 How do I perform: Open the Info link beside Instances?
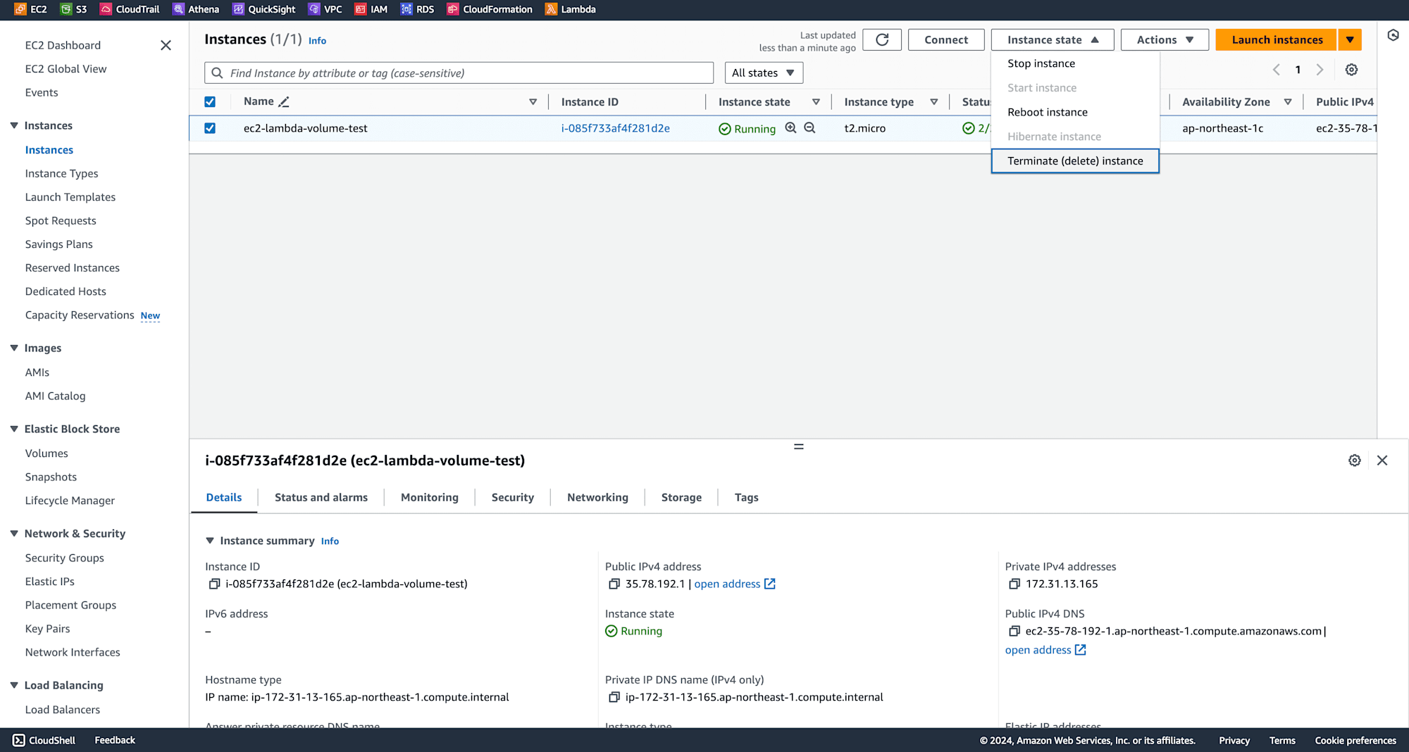317,41
